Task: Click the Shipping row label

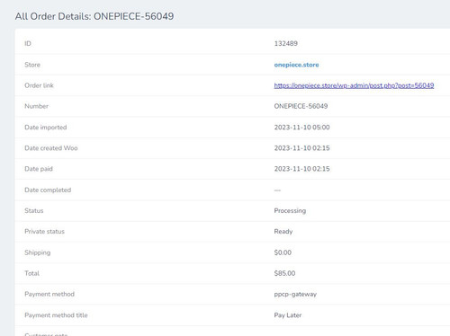Action: (38, 252)
